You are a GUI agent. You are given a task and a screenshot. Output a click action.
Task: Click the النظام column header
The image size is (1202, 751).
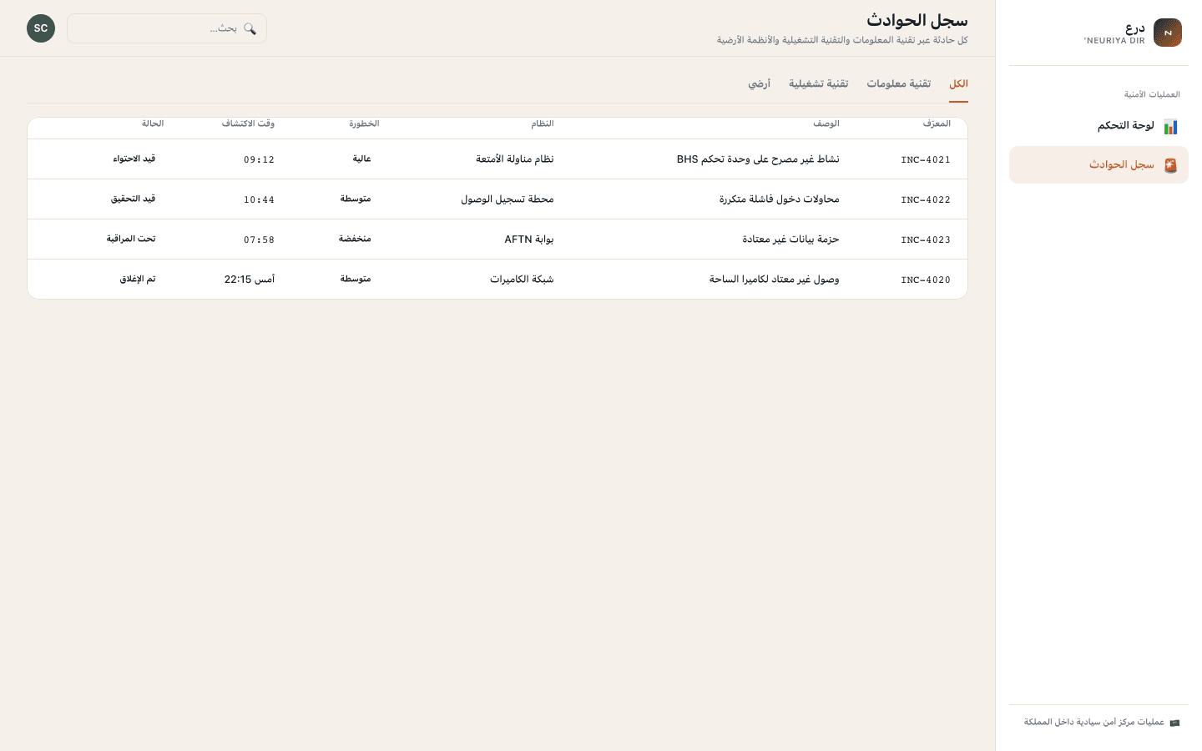tap(543, 123)
